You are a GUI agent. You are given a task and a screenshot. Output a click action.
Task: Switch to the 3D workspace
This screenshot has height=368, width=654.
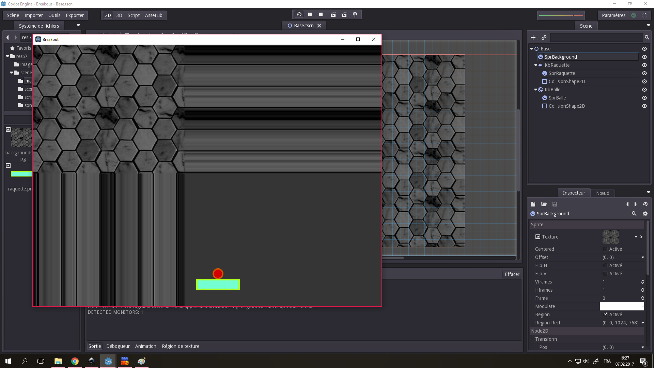(119, 15)
